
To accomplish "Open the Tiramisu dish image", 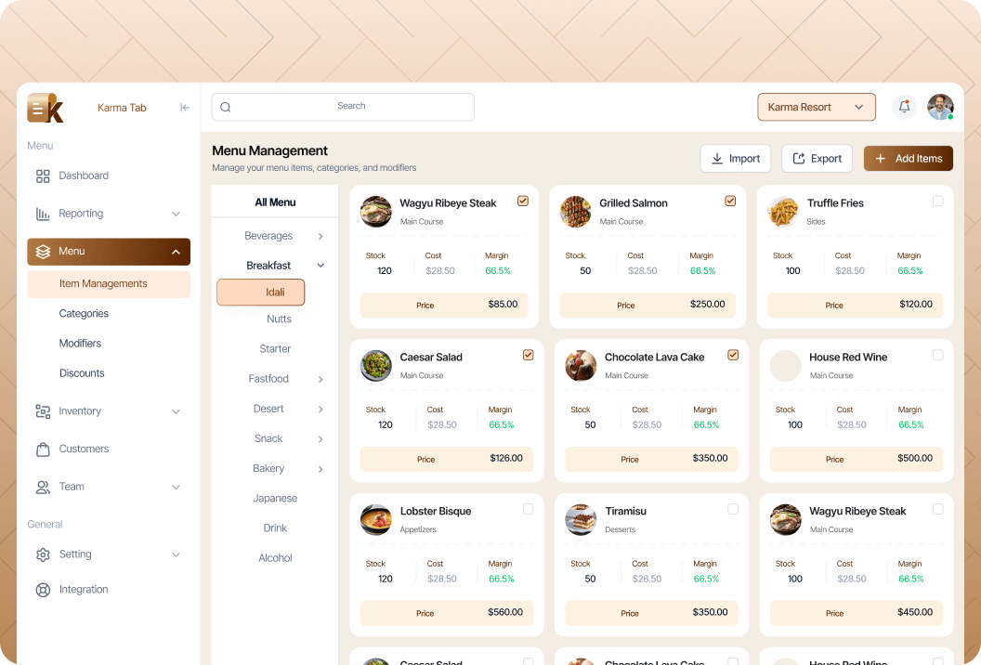I will pyautogui.click(x=581, y=519).
